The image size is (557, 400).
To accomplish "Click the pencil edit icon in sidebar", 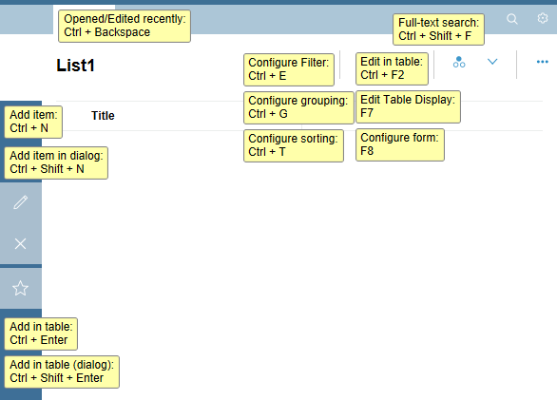I will click(x=20, y=202).
